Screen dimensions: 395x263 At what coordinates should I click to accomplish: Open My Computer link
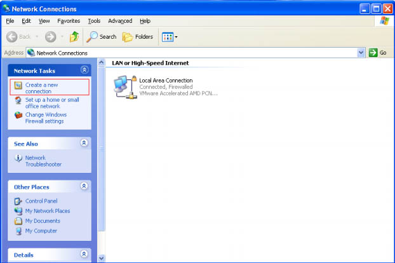coord(41,231)
